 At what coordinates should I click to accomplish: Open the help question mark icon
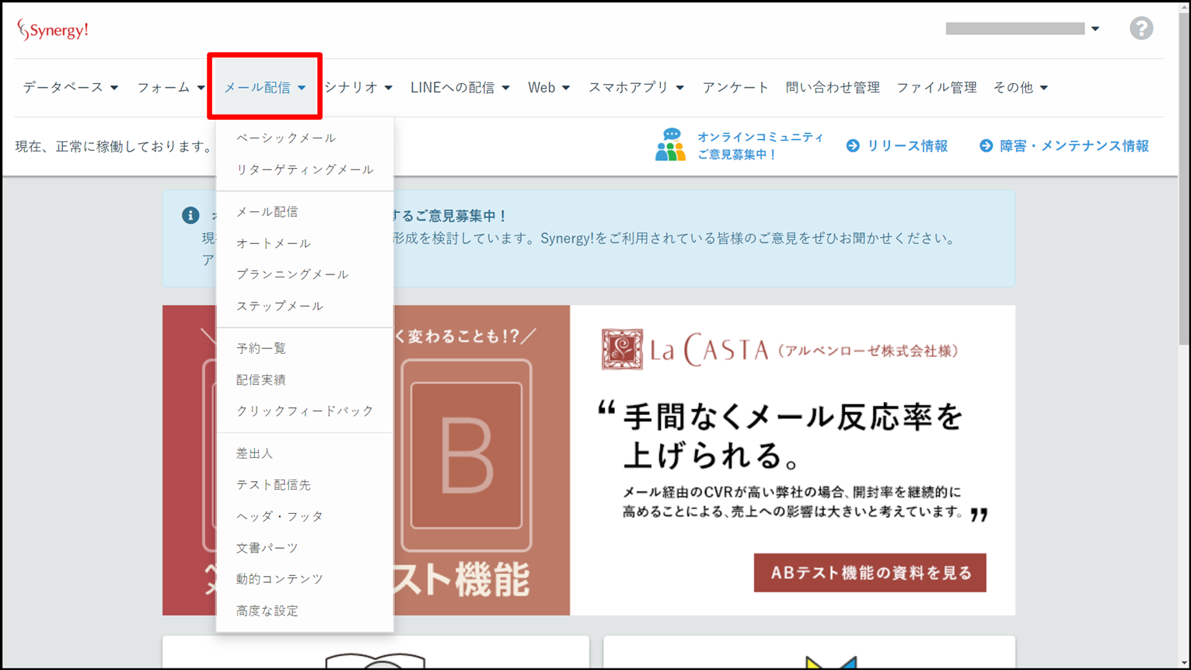[1141, 29]
